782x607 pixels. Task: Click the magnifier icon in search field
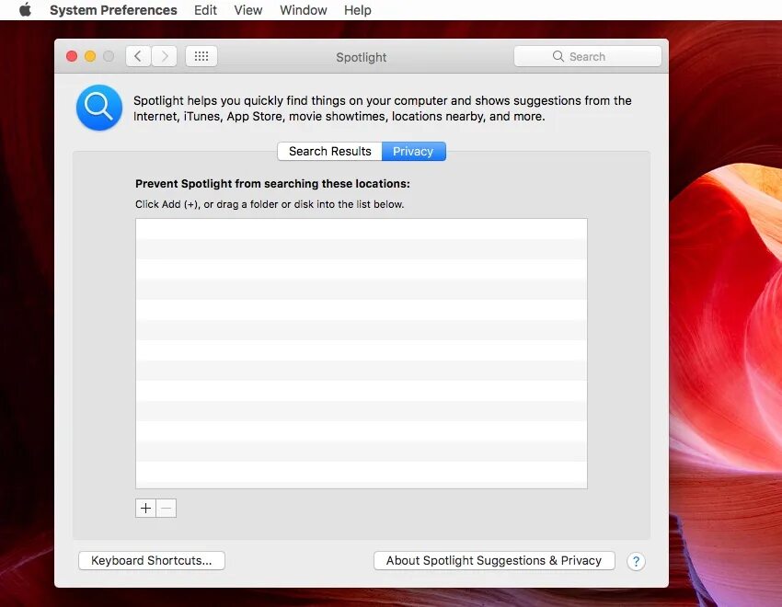(558, 56)
